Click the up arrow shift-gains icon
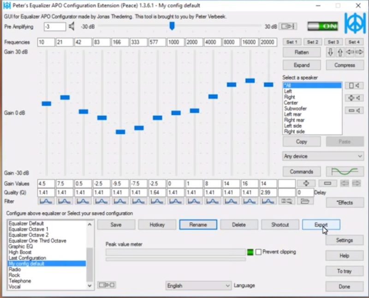Image resolution: width=369 pixels, height=298 pixels. (x=340, y=52)
